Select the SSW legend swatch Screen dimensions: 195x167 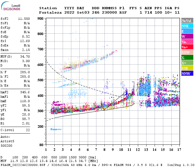(187, 52)
